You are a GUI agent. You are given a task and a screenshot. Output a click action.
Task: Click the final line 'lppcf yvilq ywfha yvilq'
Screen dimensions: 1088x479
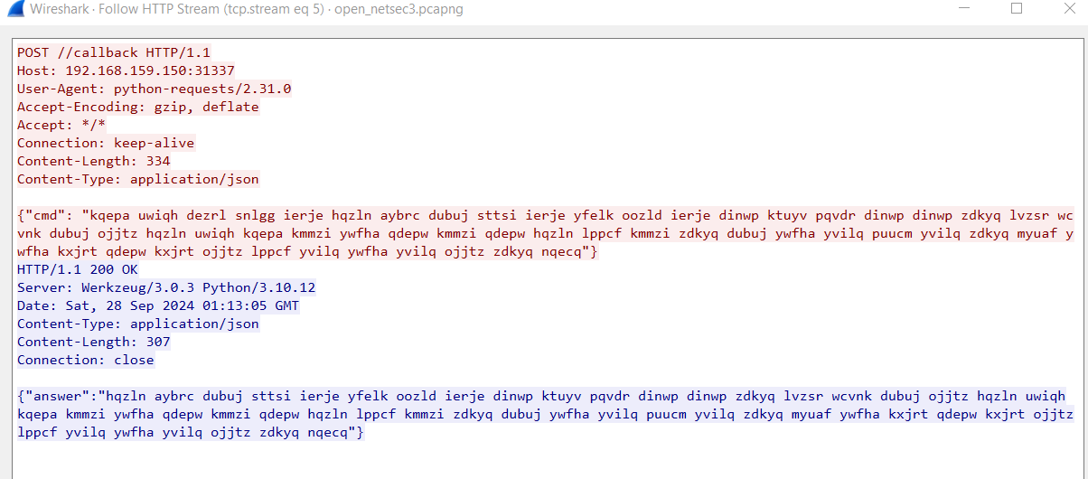pos(191,432)
